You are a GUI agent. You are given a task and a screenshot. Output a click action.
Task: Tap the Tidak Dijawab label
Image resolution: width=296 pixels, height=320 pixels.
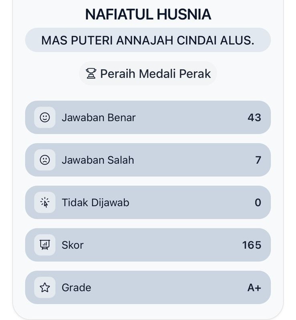(x=95, y=203)
